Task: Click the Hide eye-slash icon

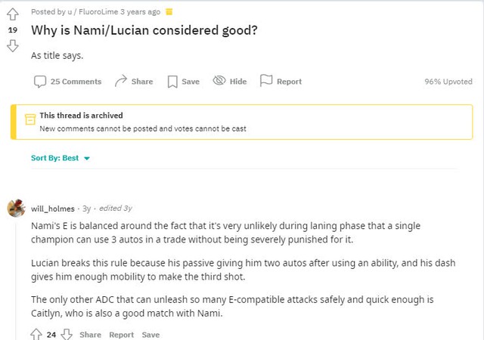Action: point(219,81)
